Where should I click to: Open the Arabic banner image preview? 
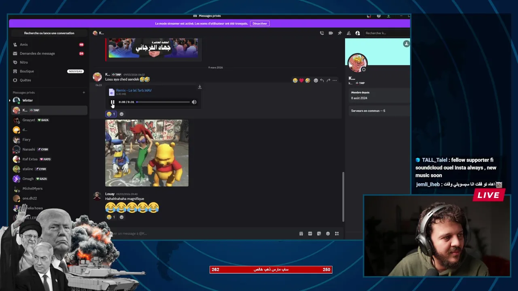153,48
